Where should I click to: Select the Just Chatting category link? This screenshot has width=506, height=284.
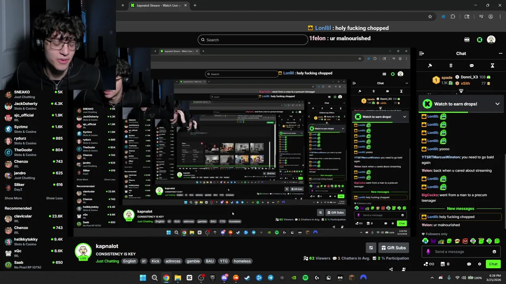(107, 261)
